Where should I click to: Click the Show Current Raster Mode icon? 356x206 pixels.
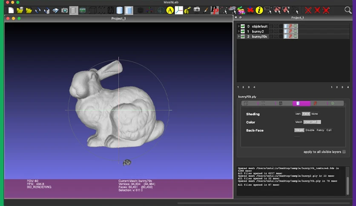coord(83,11)
